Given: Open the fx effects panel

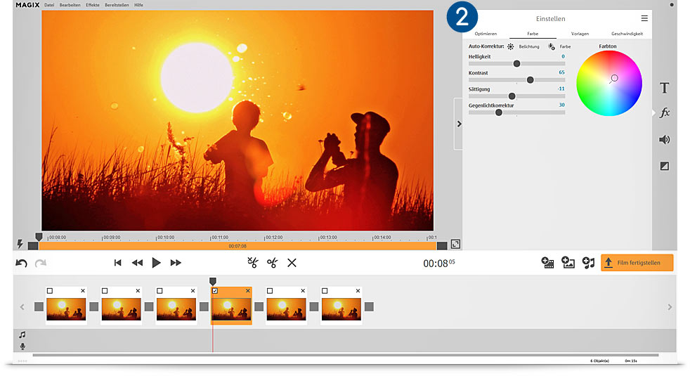Looking at the screenshot, I should pyautogui.click(x=665, y=112).
